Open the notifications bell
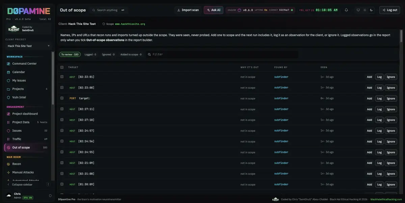This screenshot has height=203, width=405. point(346,10)
